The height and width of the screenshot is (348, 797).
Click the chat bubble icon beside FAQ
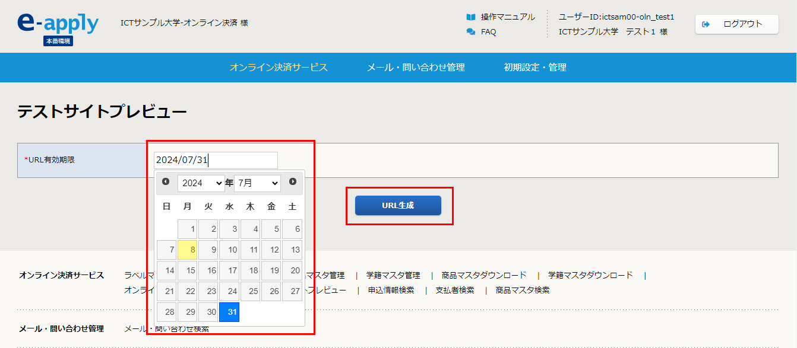[x=471, y=32]
